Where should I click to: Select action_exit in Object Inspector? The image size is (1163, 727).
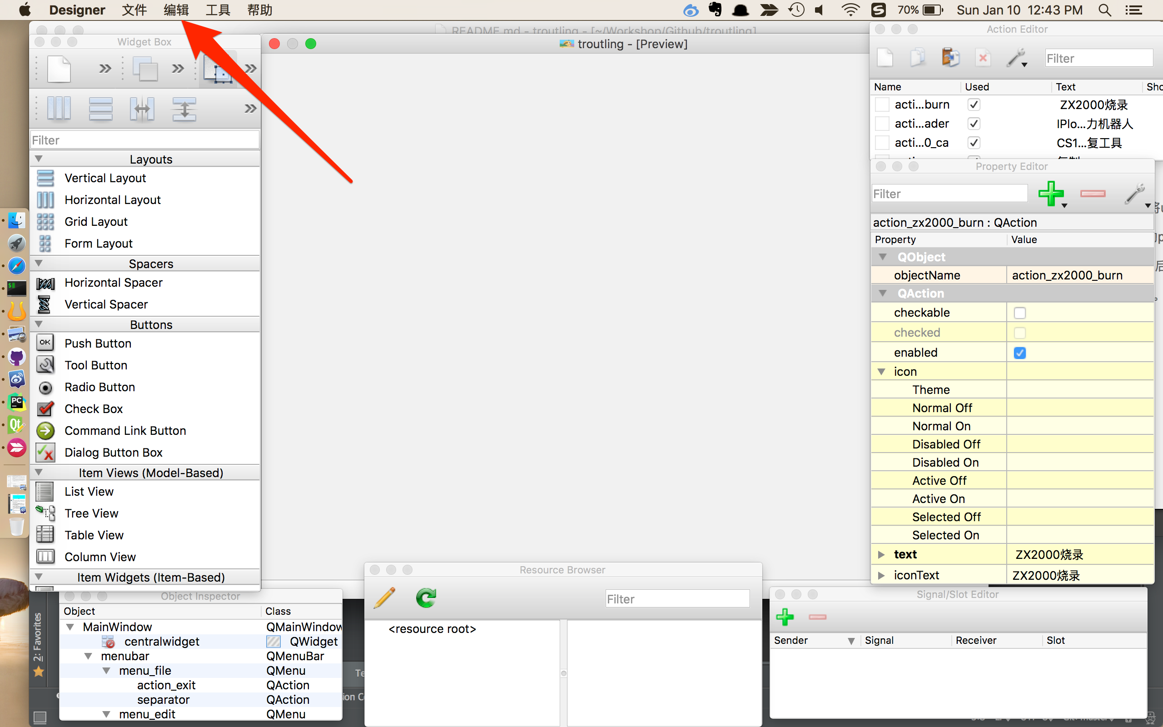coord(166,685)
